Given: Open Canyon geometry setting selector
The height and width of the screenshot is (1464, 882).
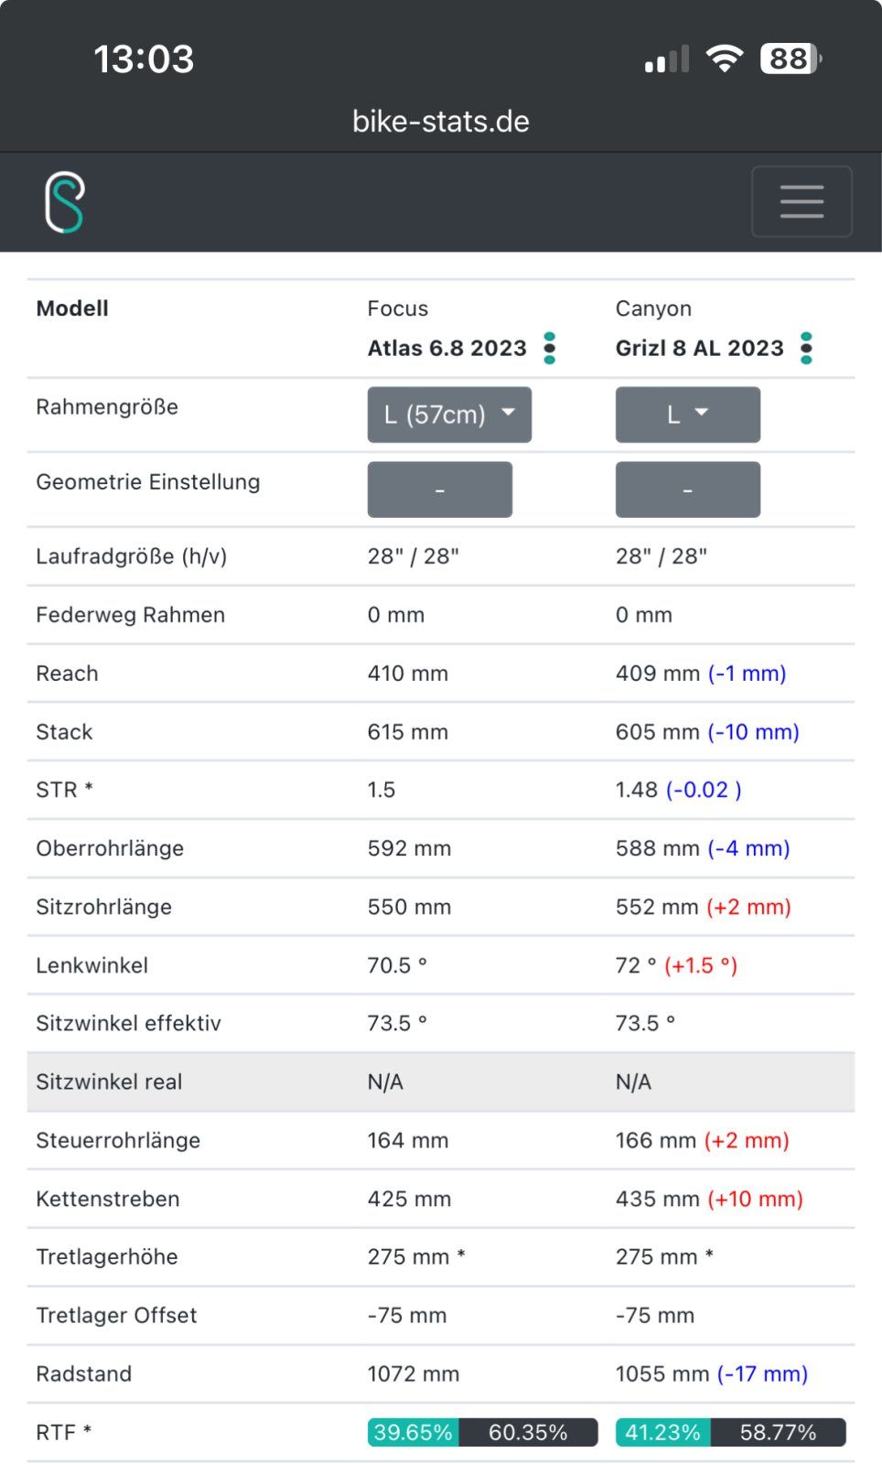Looking at the screenshot, I should coord(687,490).
